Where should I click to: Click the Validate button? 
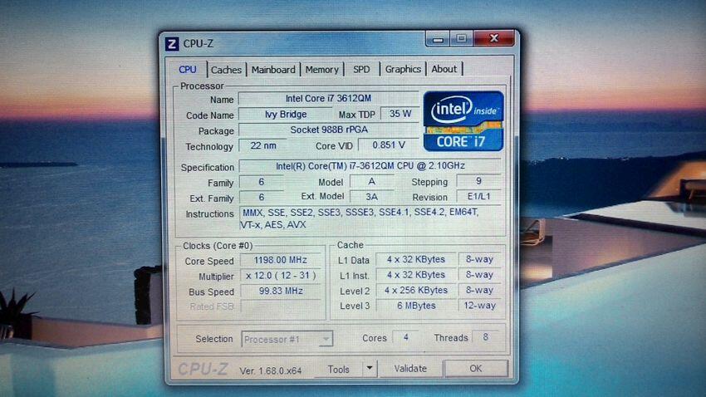coord(410,368)
